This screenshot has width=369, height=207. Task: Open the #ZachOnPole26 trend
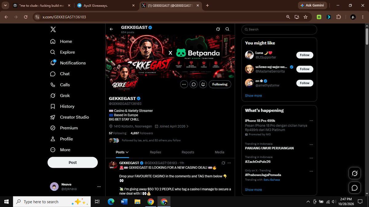[258, 162]
